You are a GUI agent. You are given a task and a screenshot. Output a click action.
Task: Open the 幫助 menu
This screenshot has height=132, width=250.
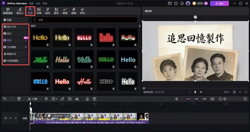[45, 3]
